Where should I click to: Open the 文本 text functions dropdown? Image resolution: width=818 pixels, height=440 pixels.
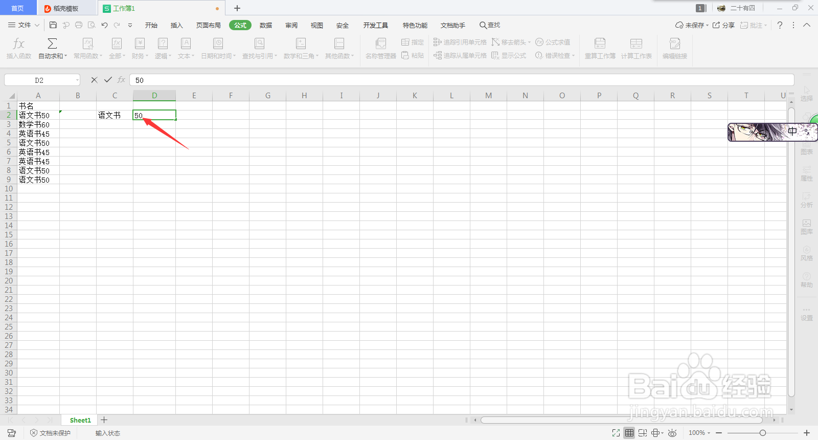(186, 49)
